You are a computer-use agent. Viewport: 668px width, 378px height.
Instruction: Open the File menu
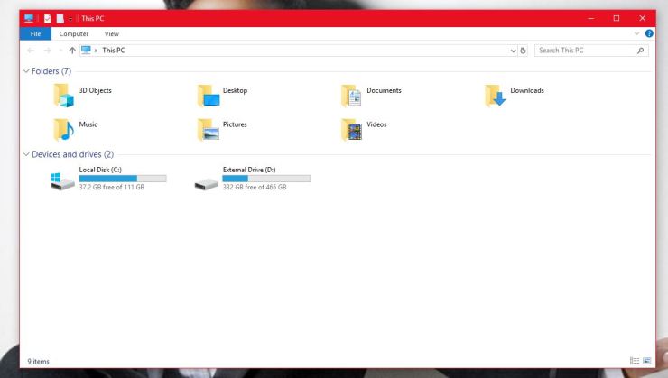[35, 33]
